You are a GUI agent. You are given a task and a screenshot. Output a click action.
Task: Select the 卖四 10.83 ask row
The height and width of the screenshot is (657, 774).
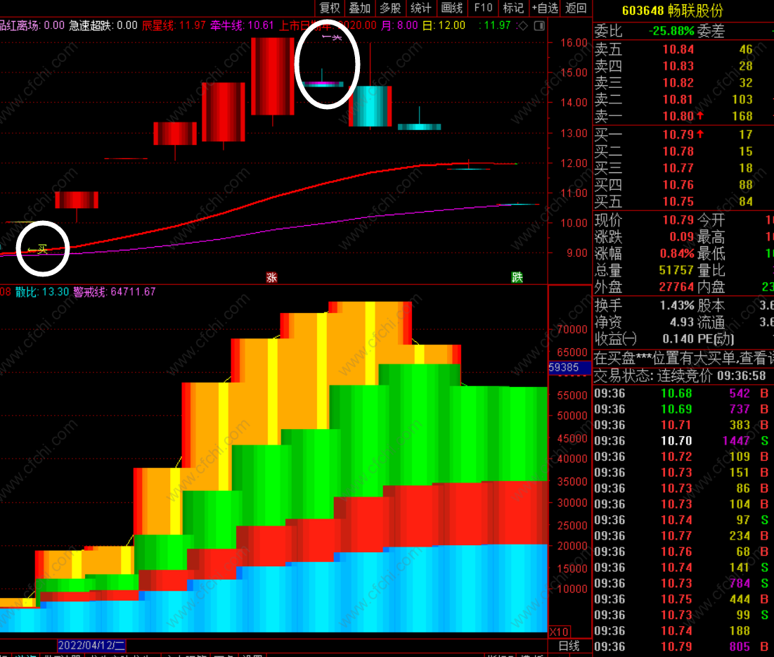tap(683, 65)
